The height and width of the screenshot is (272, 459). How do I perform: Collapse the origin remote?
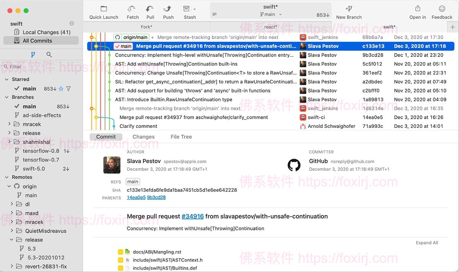tap(8, 186)
